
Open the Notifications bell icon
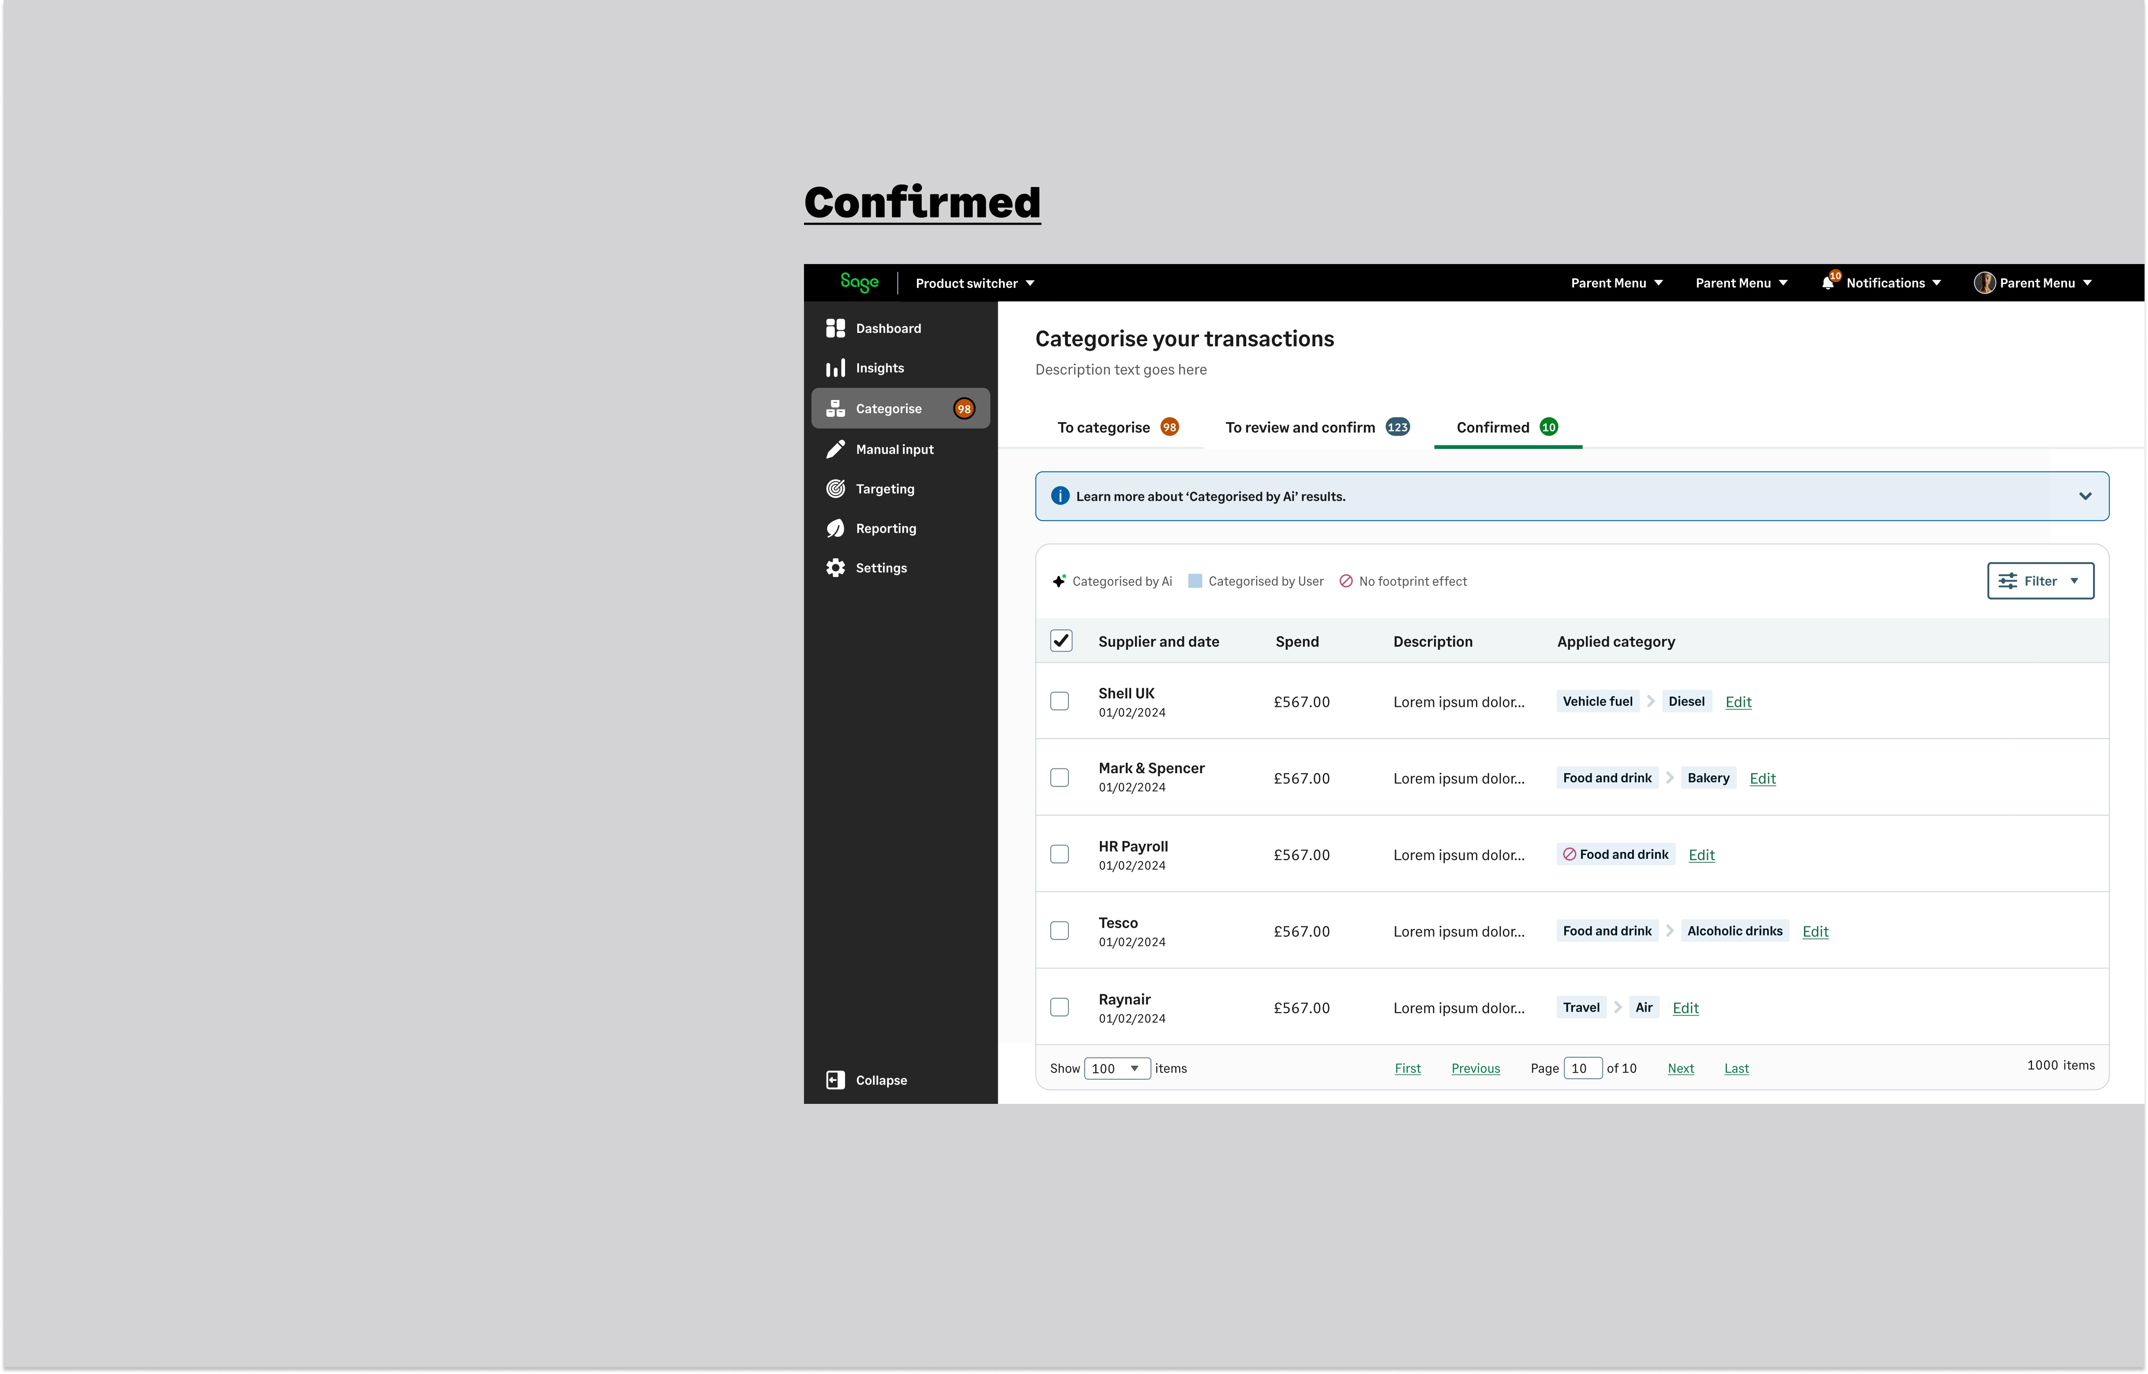[1828, 283]
